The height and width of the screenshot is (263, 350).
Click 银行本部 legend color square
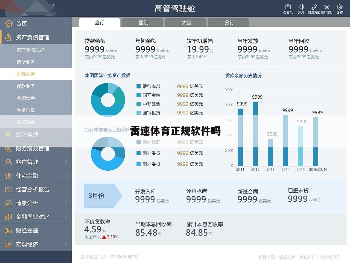139,86
